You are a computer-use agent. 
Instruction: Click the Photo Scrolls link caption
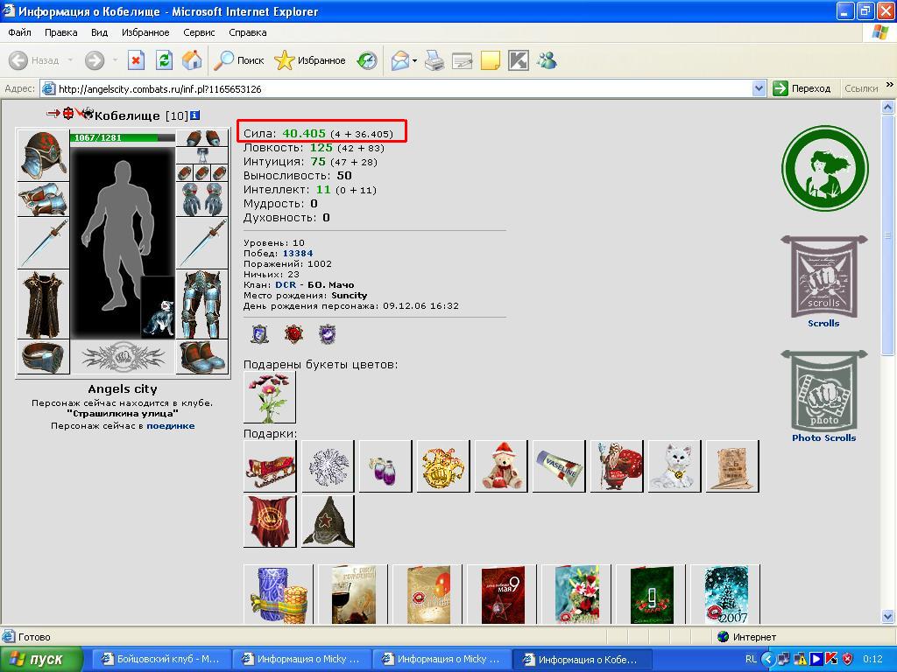[823, 437]
